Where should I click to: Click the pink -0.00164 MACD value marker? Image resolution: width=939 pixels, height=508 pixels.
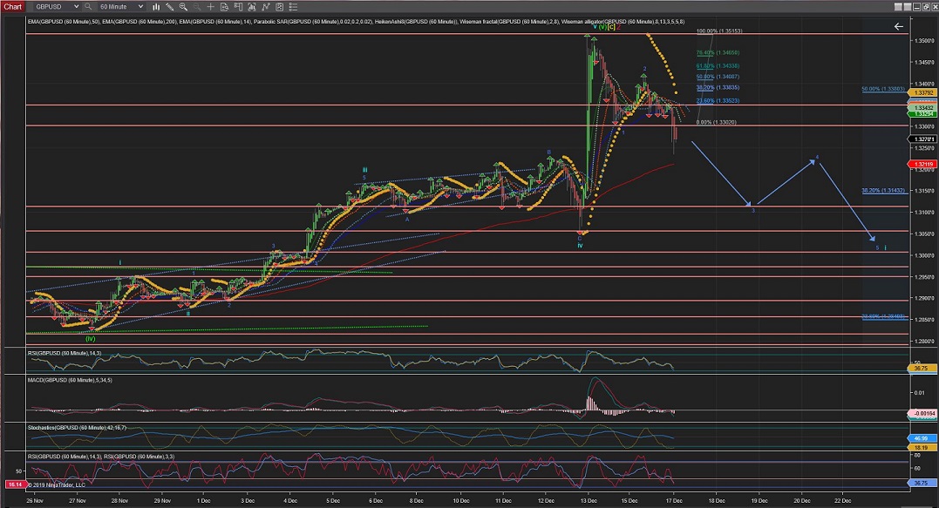click(x=922, y=414)
